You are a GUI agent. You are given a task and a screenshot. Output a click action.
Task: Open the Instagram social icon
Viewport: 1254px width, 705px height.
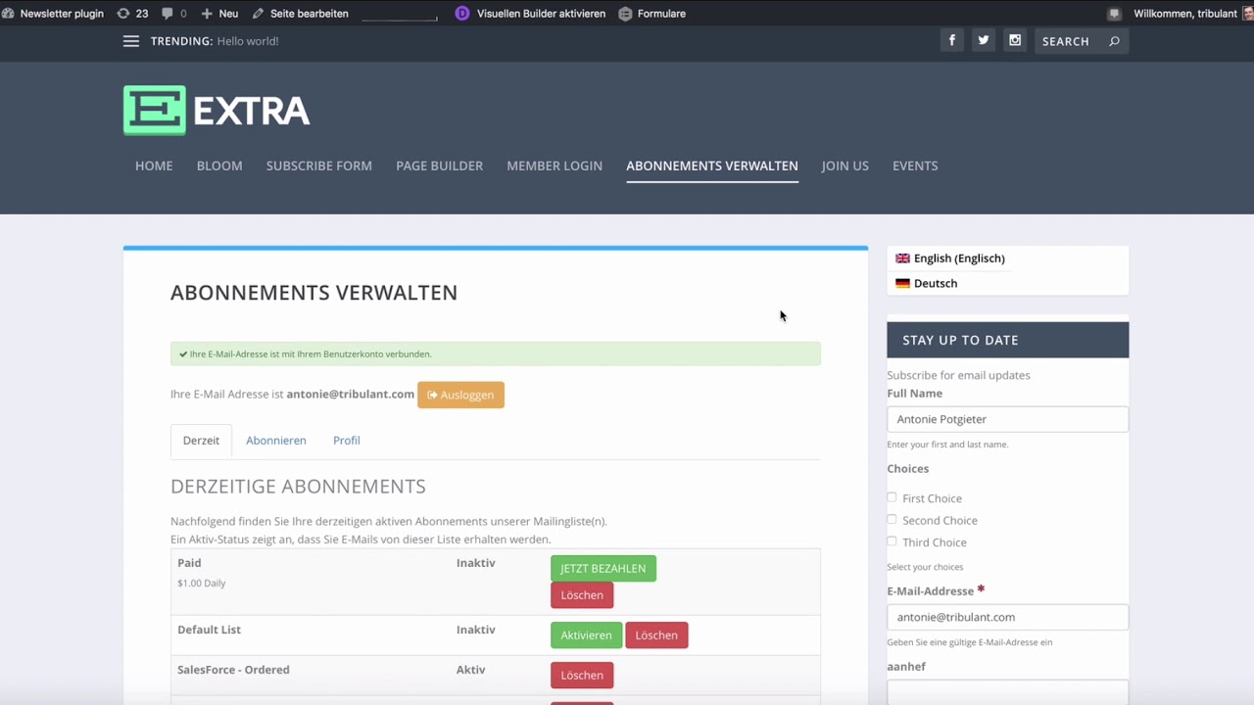1015,40
